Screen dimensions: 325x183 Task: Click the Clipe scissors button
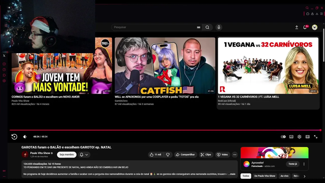pyautogui.click(x=206, y=155)
